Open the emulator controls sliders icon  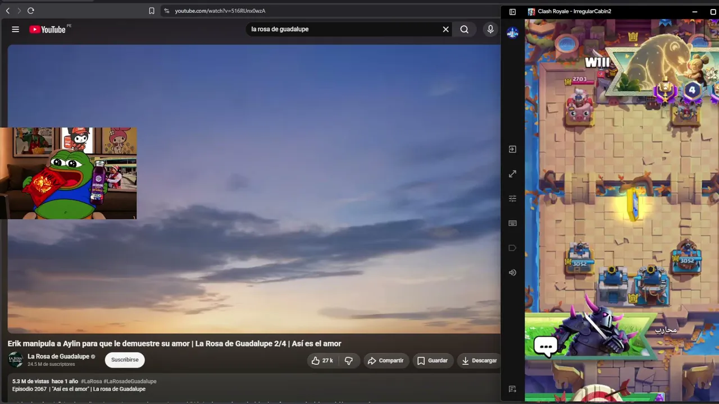[x=512, y=199]
